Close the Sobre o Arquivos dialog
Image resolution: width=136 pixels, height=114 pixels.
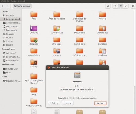point(49,68)
